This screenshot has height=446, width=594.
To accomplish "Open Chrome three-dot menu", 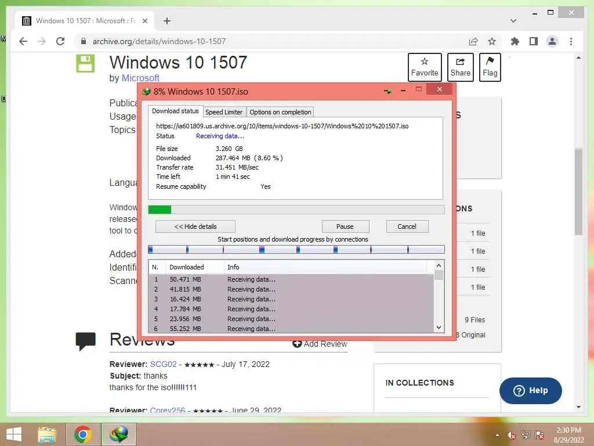I will click(571, 41).
